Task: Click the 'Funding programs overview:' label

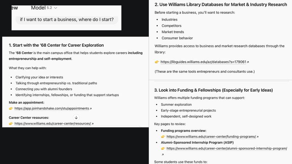Action: pyautogui.click(x=184, y=131)
